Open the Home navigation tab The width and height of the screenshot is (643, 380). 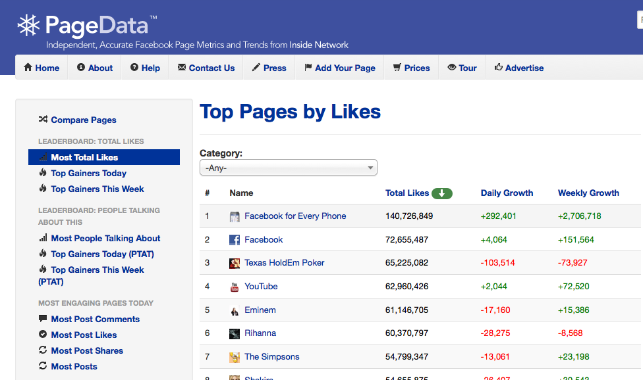pos(42,68)
